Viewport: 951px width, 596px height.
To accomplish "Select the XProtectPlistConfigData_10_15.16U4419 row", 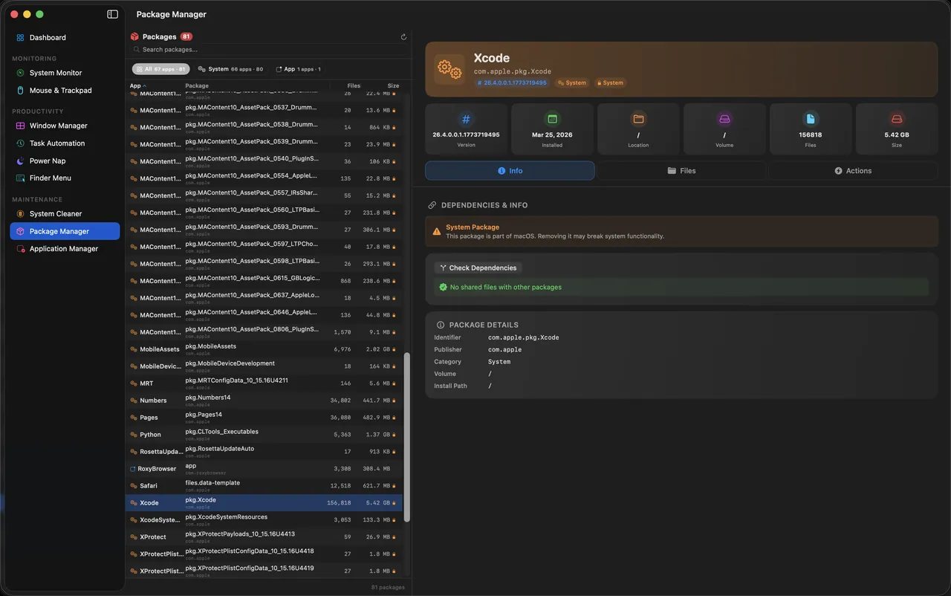I will pos(264,571).
